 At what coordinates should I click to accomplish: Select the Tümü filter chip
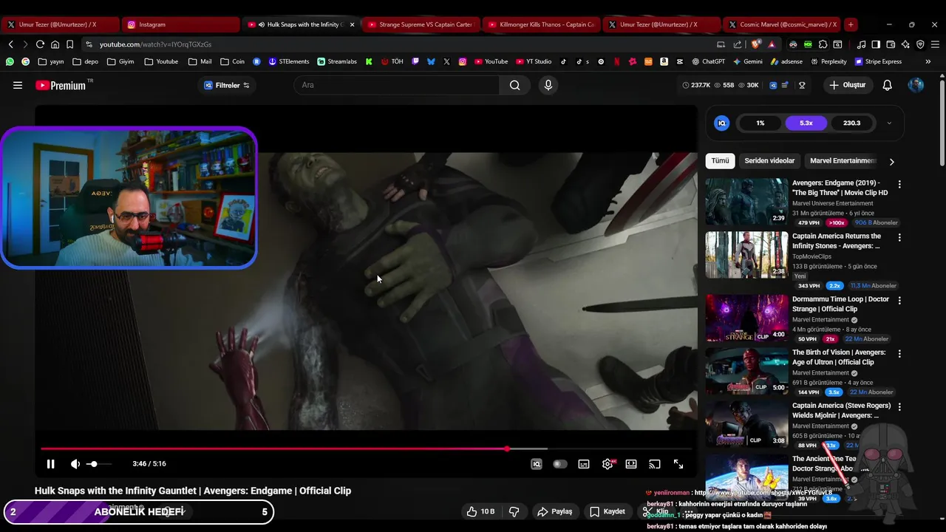720,160
